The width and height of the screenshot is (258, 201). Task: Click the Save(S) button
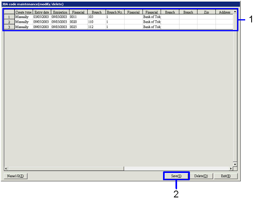(176, 176)
